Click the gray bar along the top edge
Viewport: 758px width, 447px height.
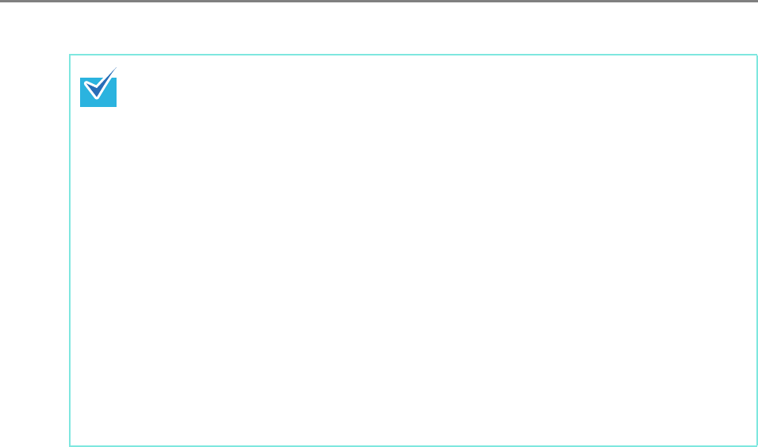(379, 1)
